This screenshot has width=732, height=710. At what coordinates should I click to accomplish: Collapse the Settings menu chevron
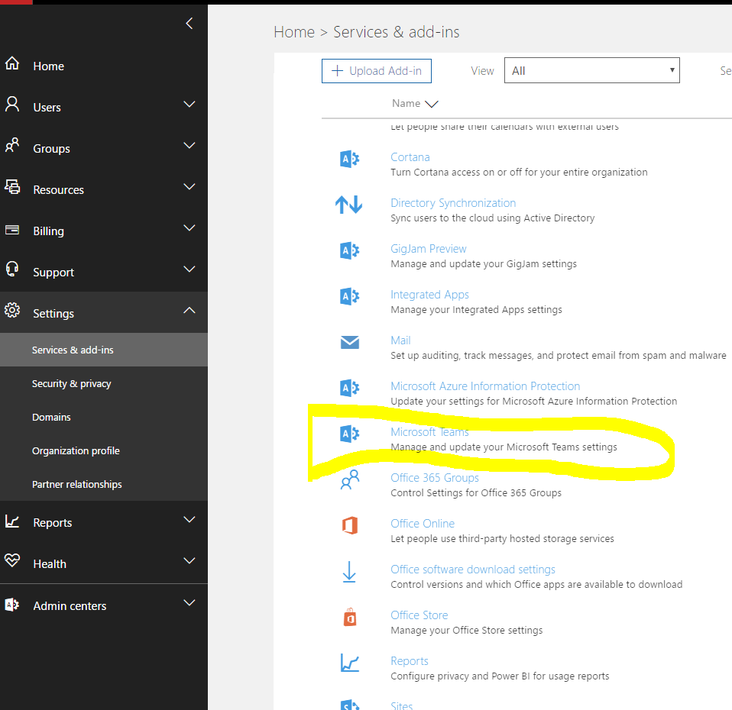point(189,310)
